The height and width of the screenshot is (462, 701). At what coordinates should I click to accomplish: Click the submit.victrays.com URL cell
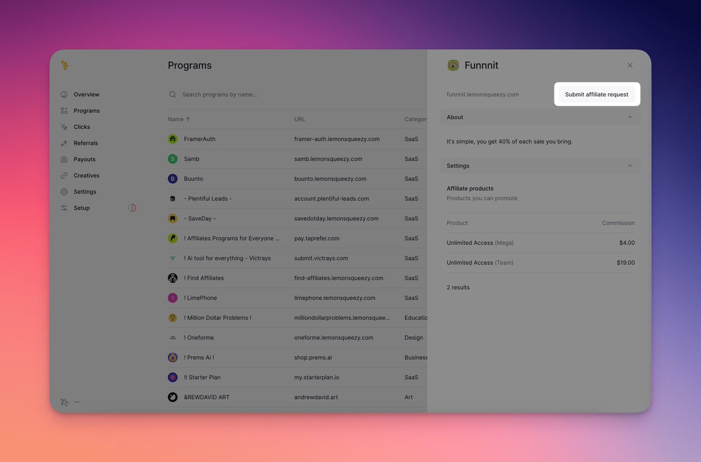point(321,258)
